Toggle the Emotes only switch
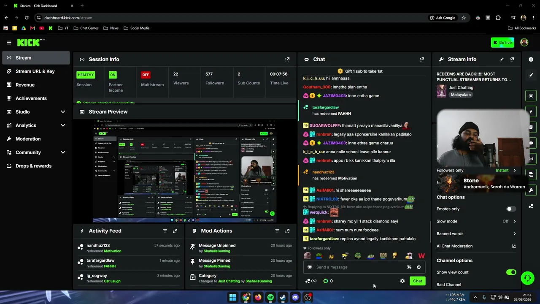The height and width of the screenshot is (304, 540). [x=511, y=209]
